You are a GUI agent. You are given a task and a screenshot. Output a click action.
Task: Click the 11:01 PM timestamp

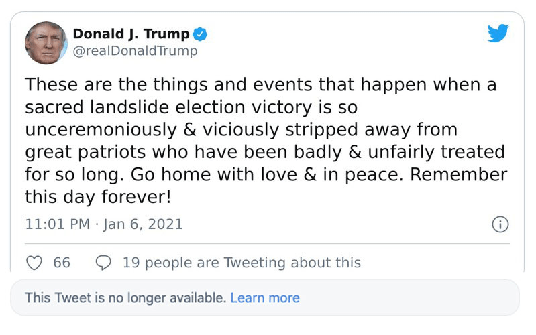point(57,224)
